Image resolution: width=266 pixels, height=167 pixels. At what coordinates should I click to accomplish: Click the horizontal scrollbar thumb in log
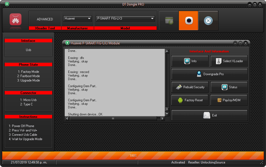(113, 119)
